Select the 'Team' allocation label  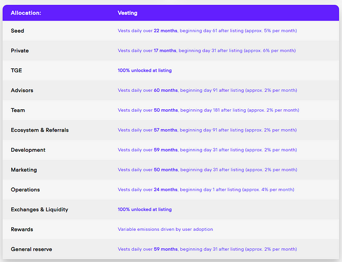pos(18,110)
